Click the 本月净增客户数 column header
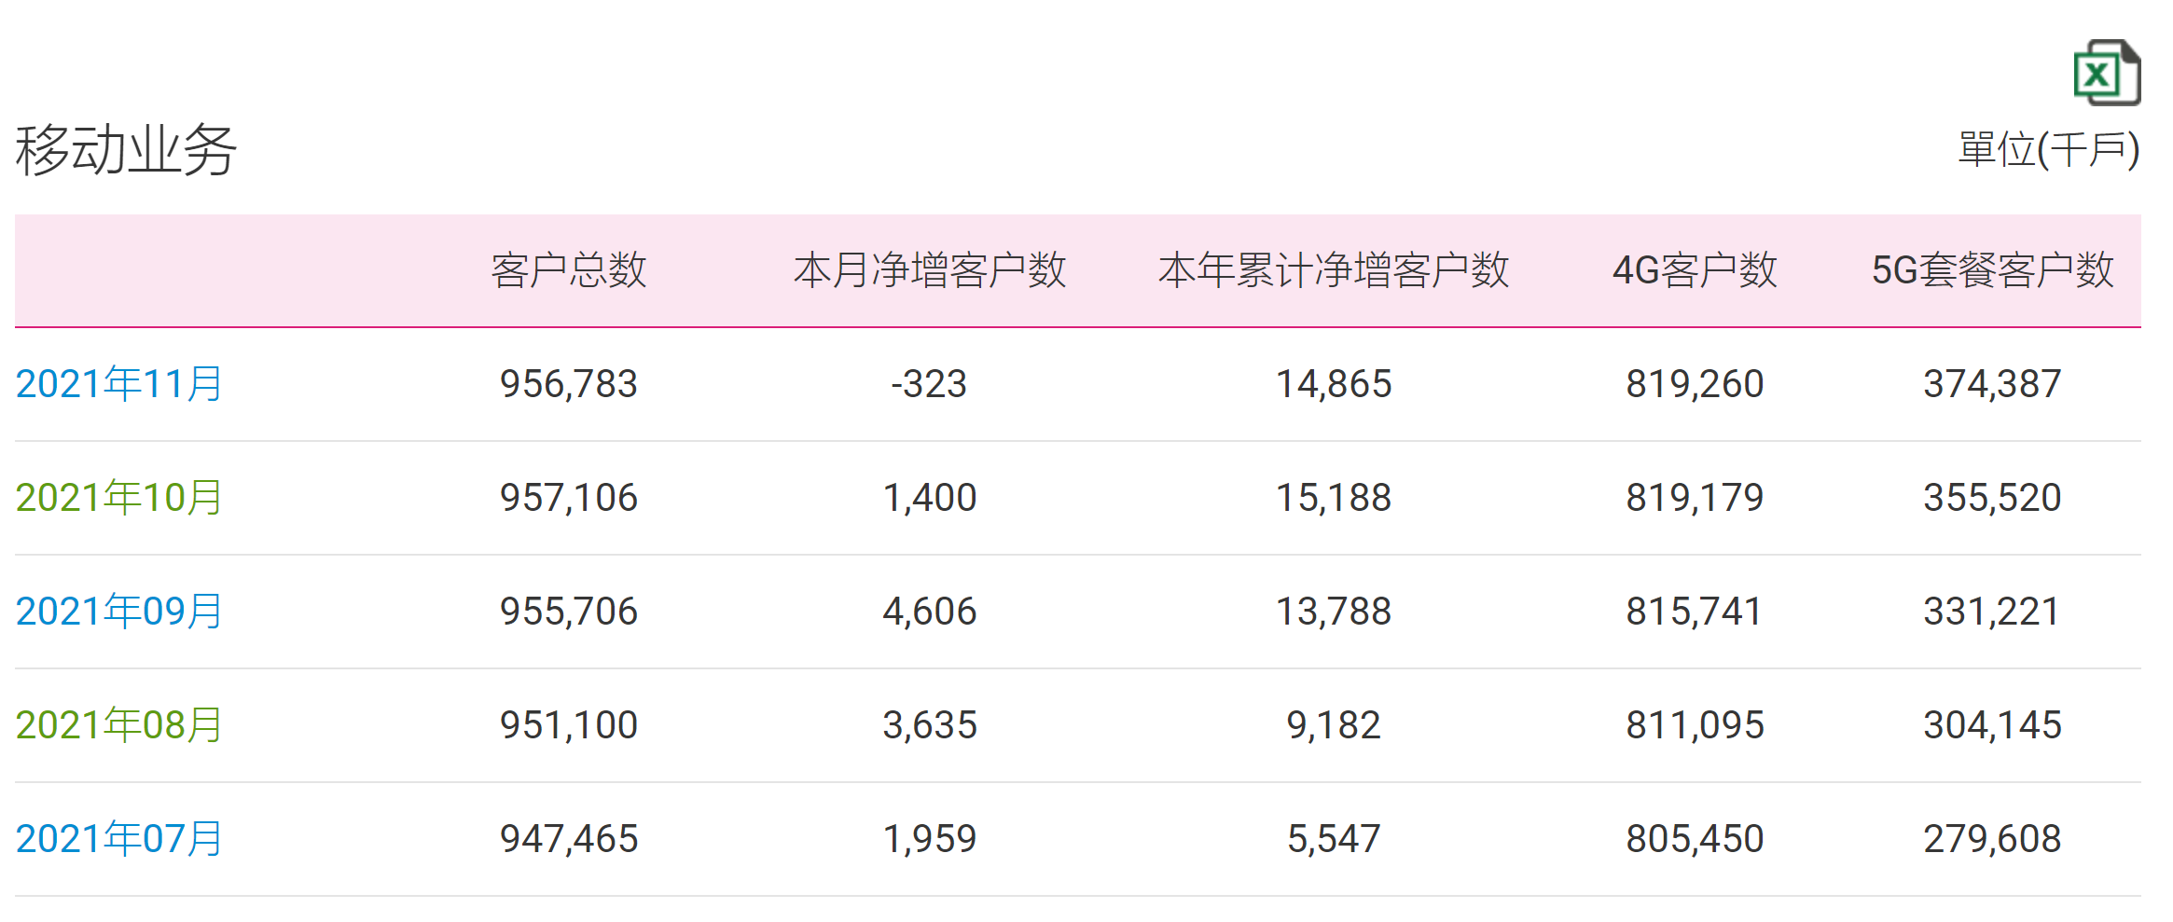 point(930,270)
